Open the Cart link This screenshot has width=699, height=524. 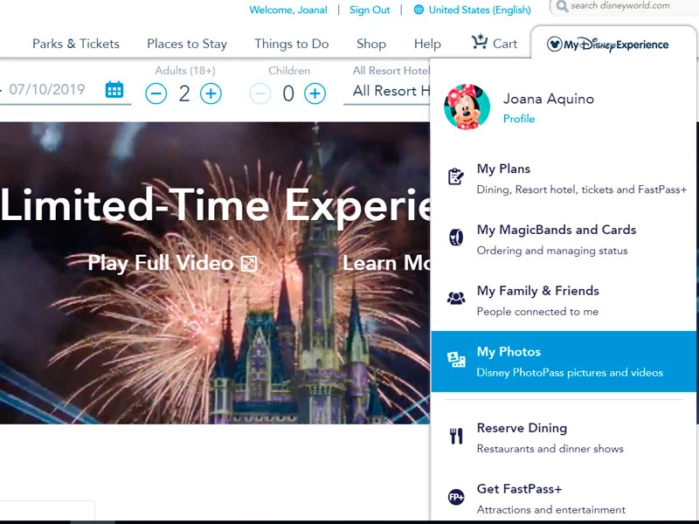495,43
